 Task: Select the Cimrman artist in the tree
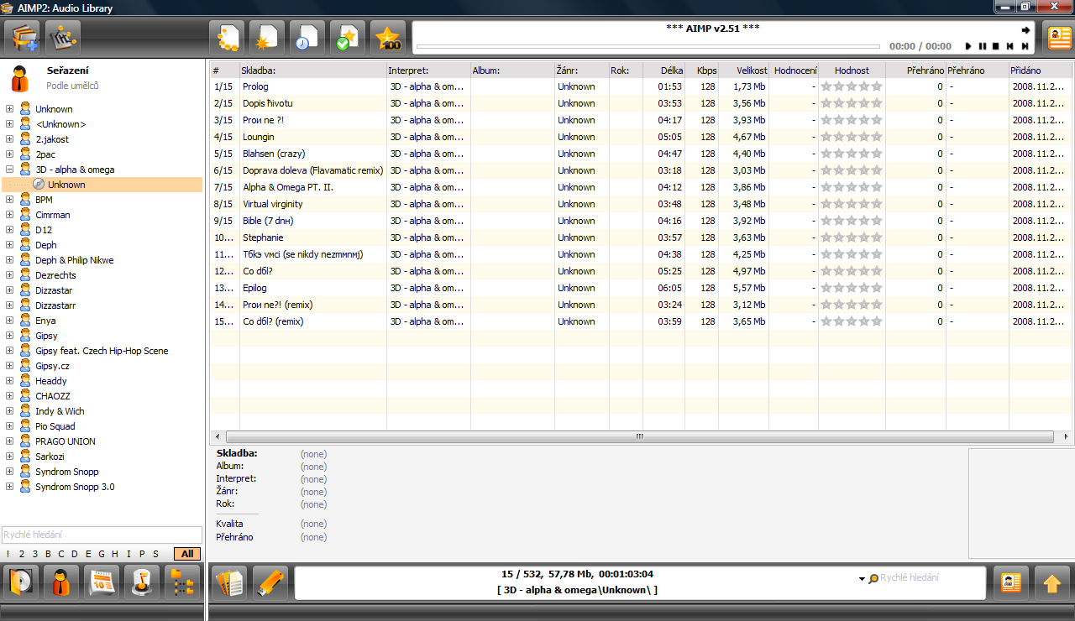[52, 215]
